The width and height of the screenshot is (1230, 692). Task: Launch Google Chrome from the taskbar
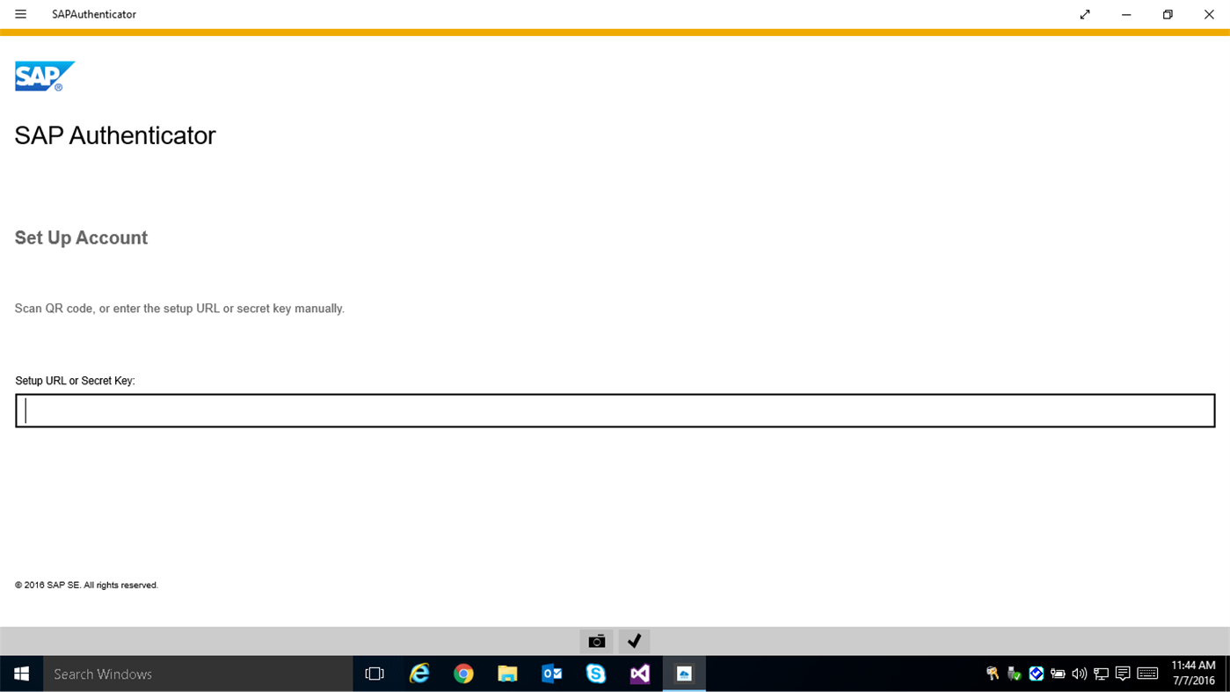[x=463, y=674]
